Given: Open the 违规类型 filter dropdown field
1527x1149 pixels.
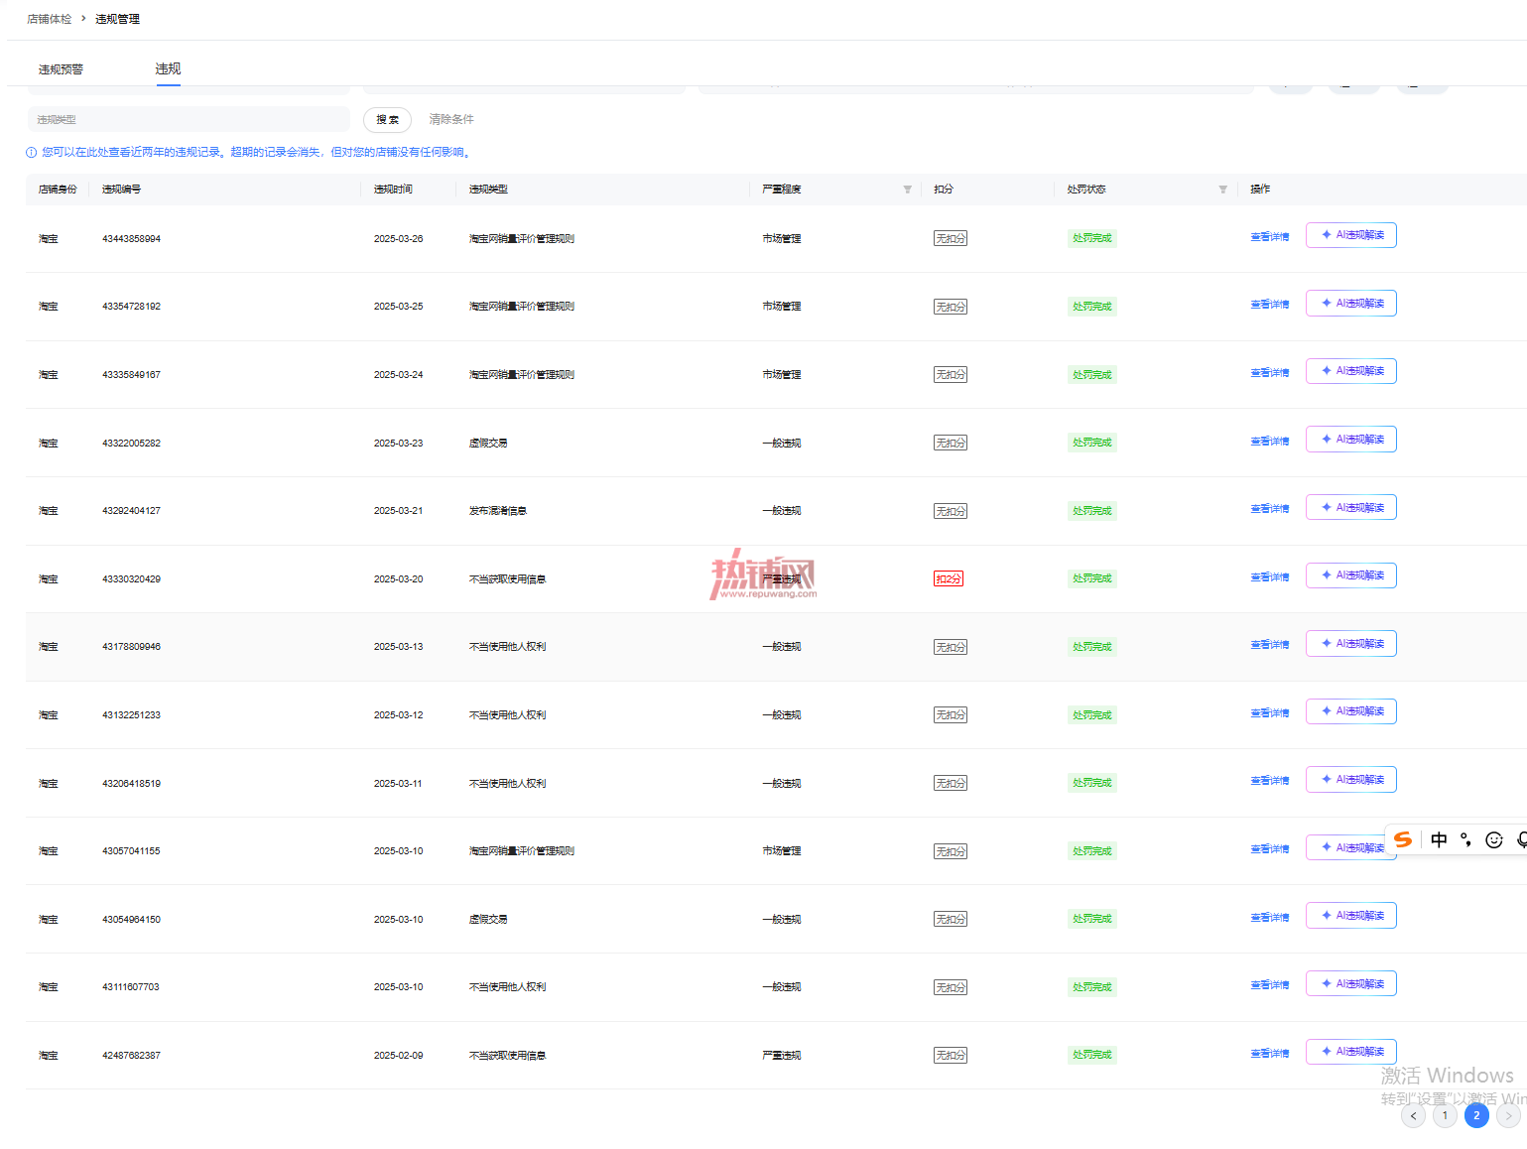Looking at the screenshot, I should 189,119.
